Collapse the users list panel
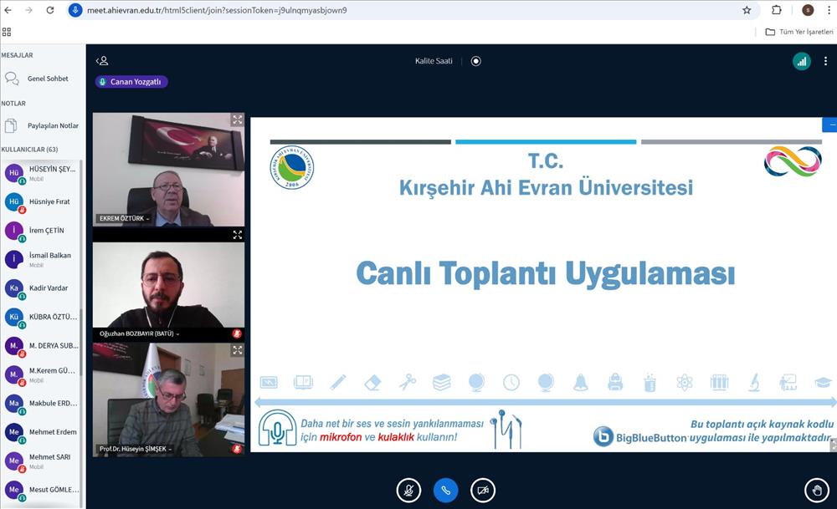Image resolution: width=837 pixels, height=509 pixels. tap(101, 61)
